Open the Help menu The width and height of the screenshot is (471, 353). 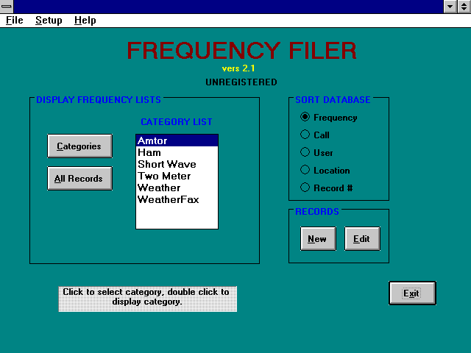pos(85,21)
